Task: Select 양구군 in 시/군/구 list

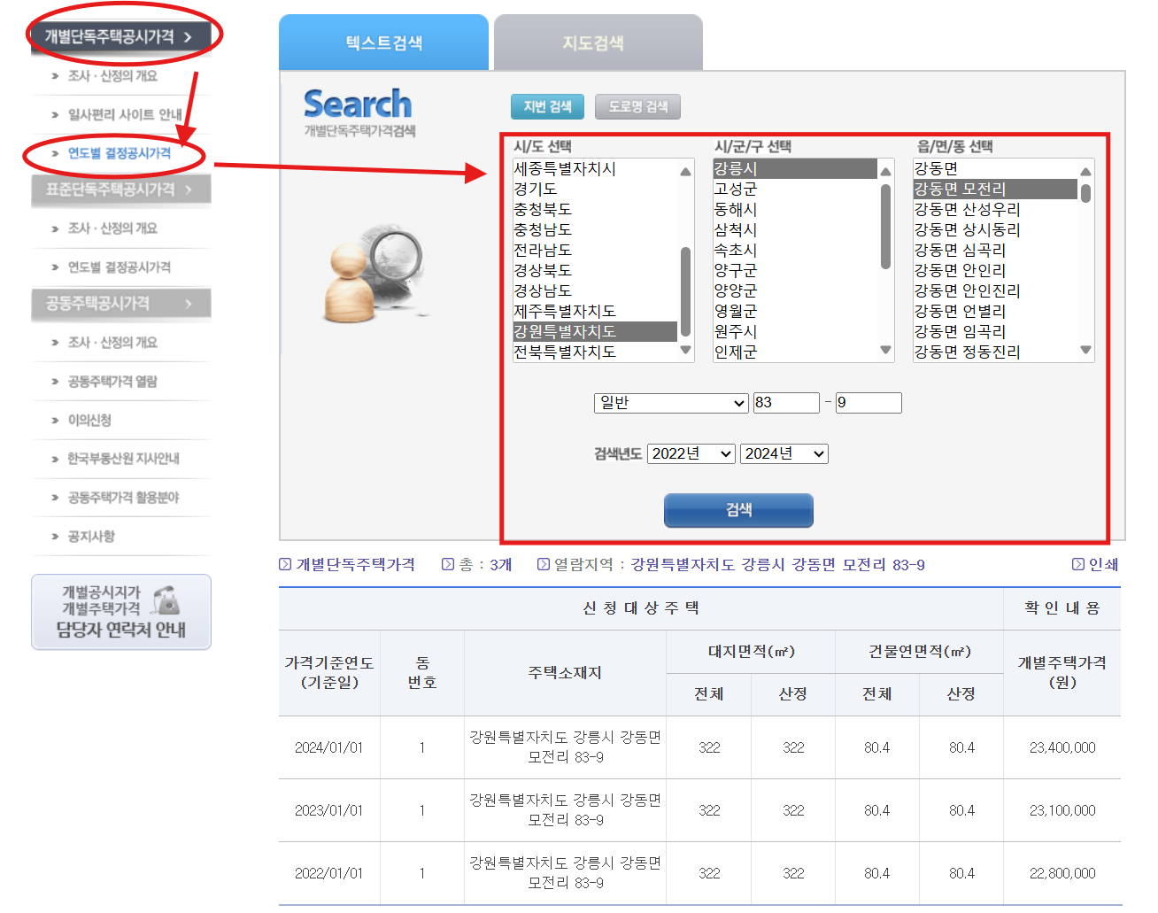Action: 795,270
